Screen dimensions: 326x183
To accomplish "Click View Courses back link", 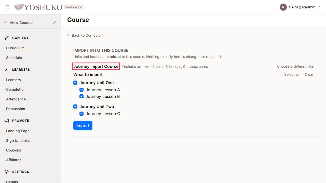I will (19, 23).
